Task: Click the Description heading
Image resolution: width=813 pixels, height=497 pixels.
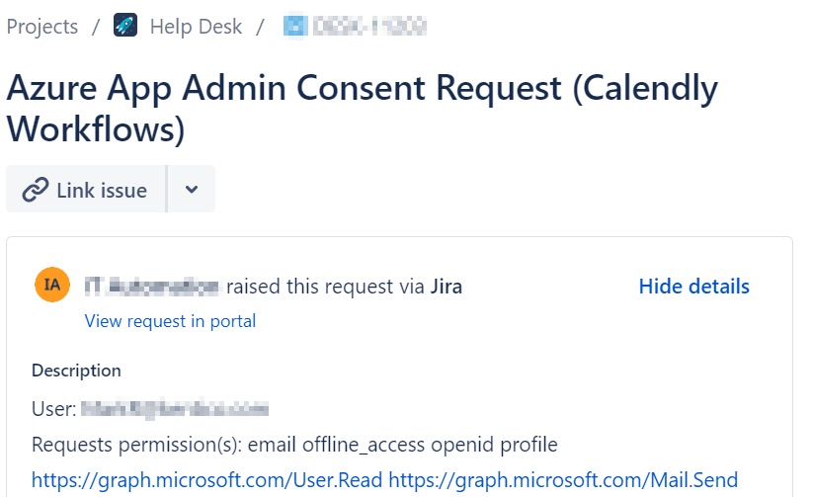Action: (76, 371)
